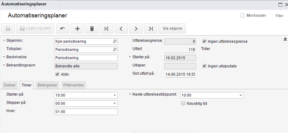288x133 pixels.
Task: Open Merknader notes link
Action: pyautogui.click(x=253, y=16)
